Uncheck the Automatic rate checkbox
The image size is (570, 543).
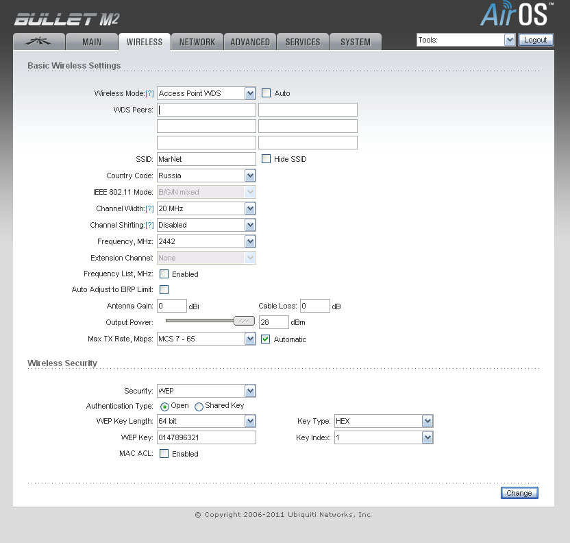266,339
